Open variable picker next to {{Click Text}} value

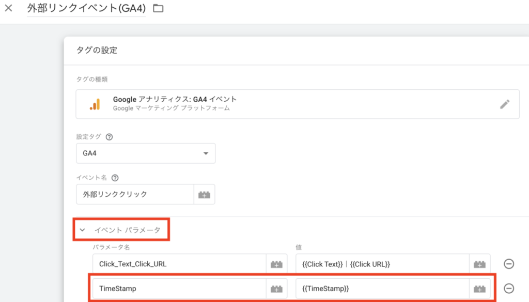point(479,264)
